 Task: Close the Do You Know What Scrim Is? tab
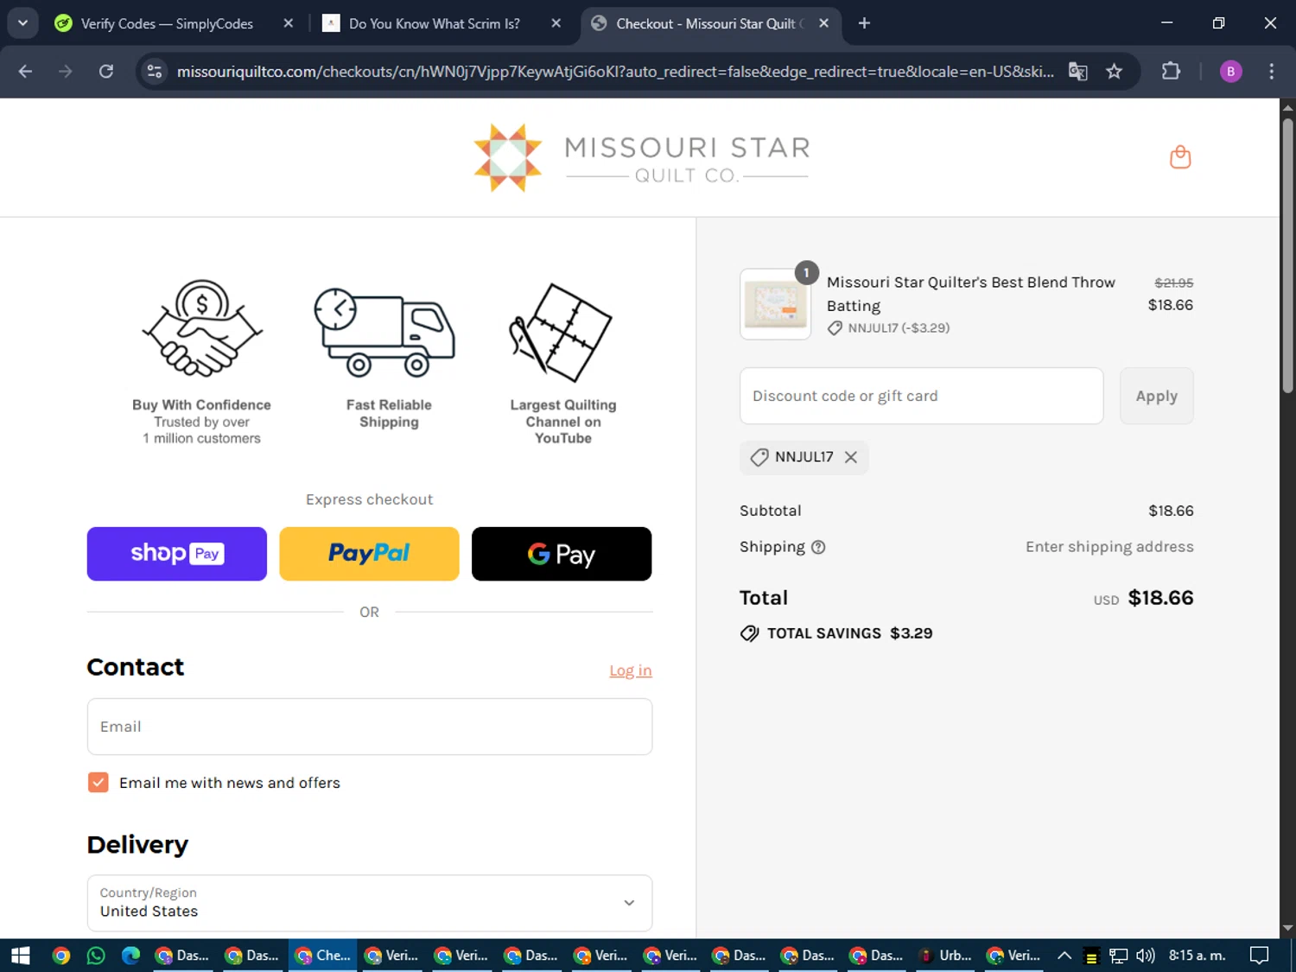coord(556,23)
